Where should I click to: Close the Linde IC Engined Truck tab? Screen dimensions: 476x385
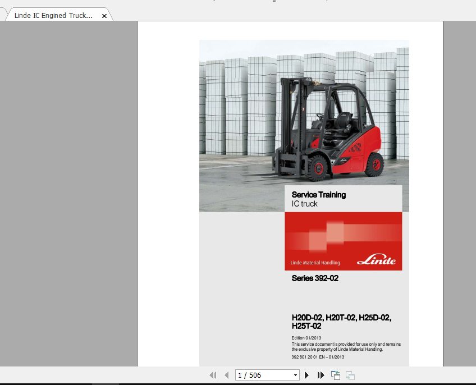pos(104,16)
